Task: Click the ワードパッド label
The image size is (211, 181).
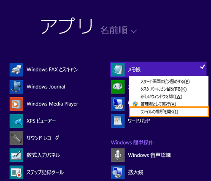Action: (x=139, y=121)
